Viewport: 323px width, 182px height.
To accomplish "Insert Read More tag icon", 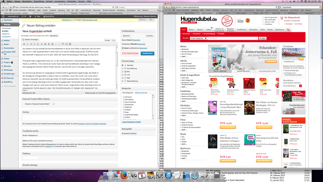I will pos(63,44).
